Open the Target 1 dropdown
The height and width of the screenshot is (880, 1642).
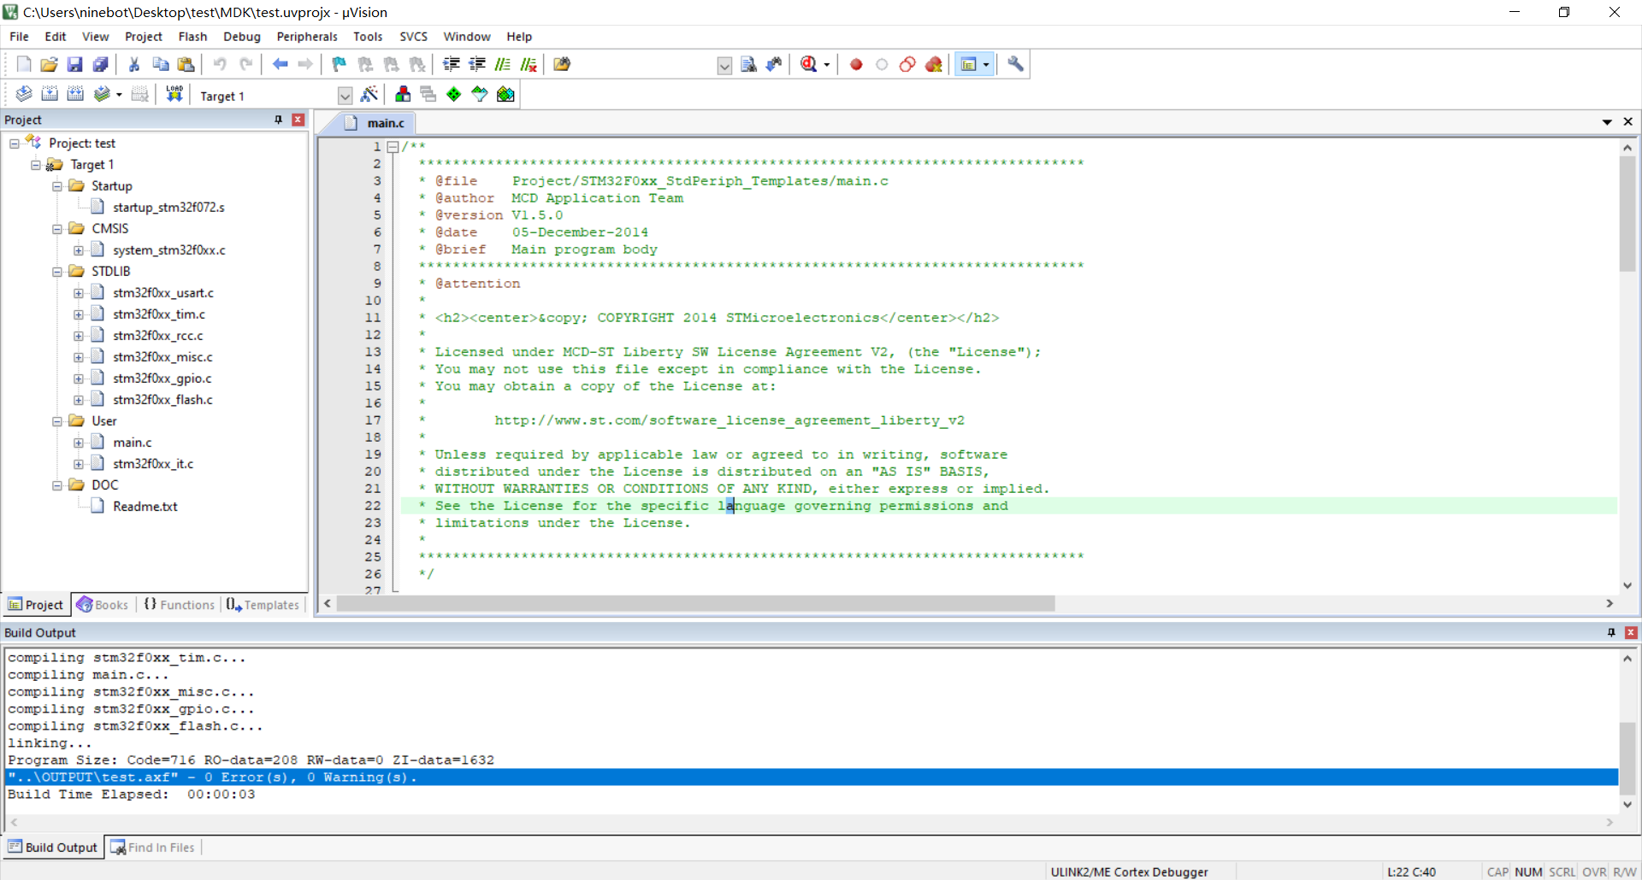tap(345, 96)
